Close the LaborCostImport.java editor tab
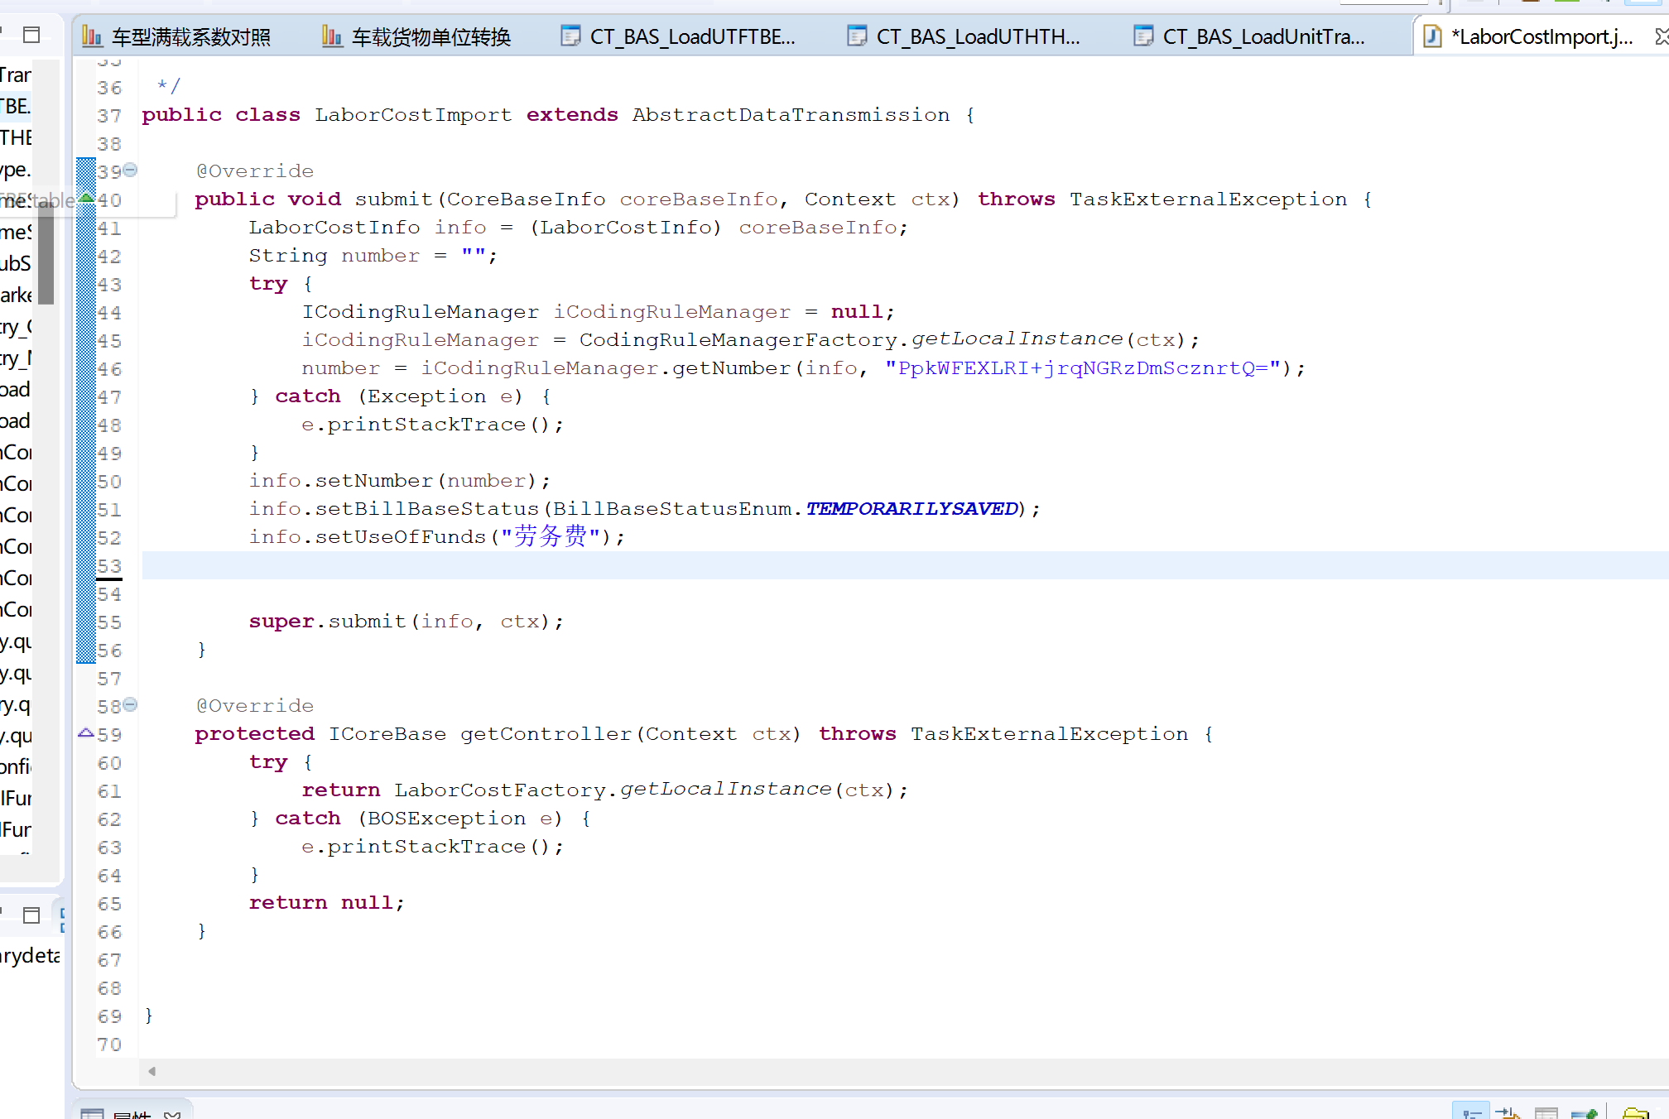The height and width of the screenshot is (1119, 1669). pos(1660,36)
